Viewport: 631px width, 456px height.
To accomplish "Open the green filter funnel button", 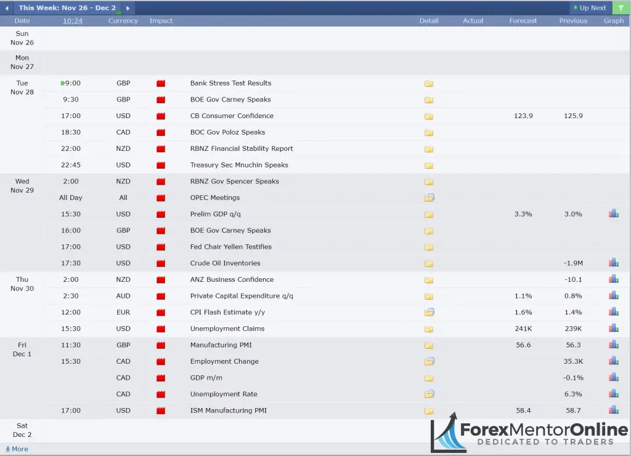I will click(x=621, y=8).
